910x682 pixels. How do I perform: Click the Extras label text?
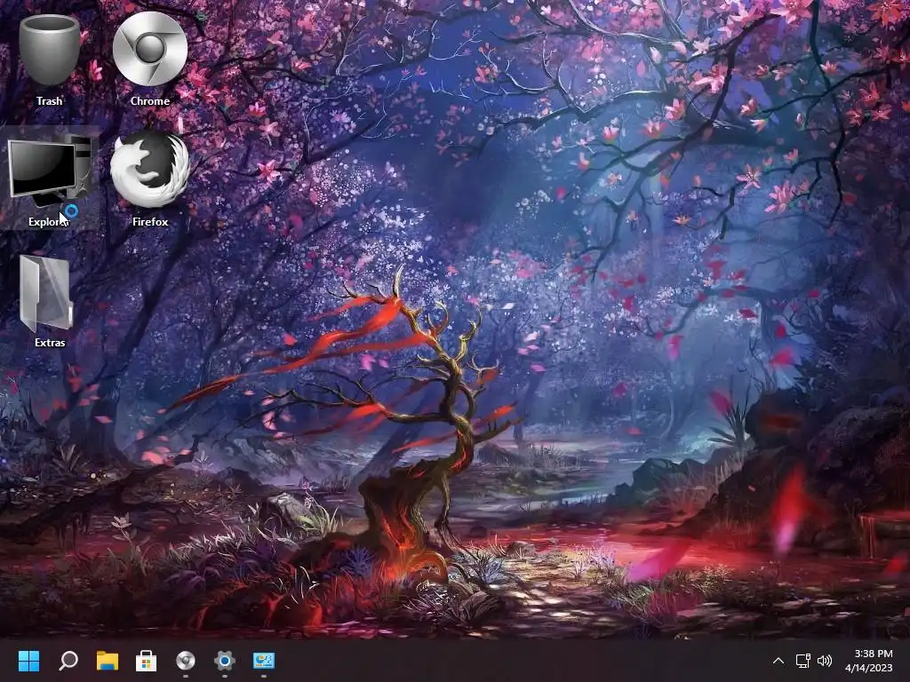[50, 342]
